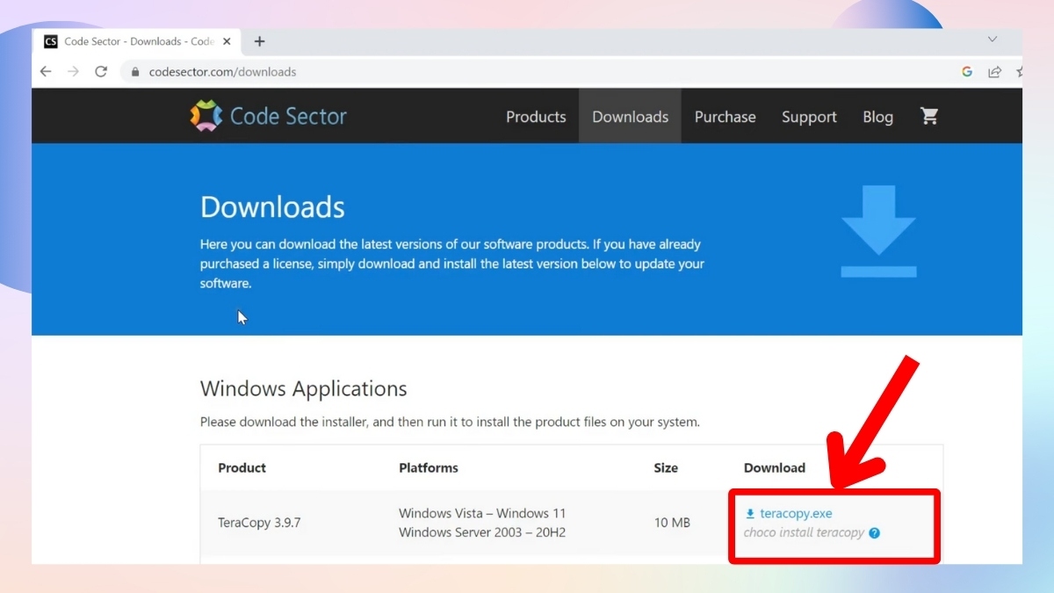Viewport: 1054px width, 593px height.
Task: Click the Downloads page title heading
Action: tap(272, 206)
